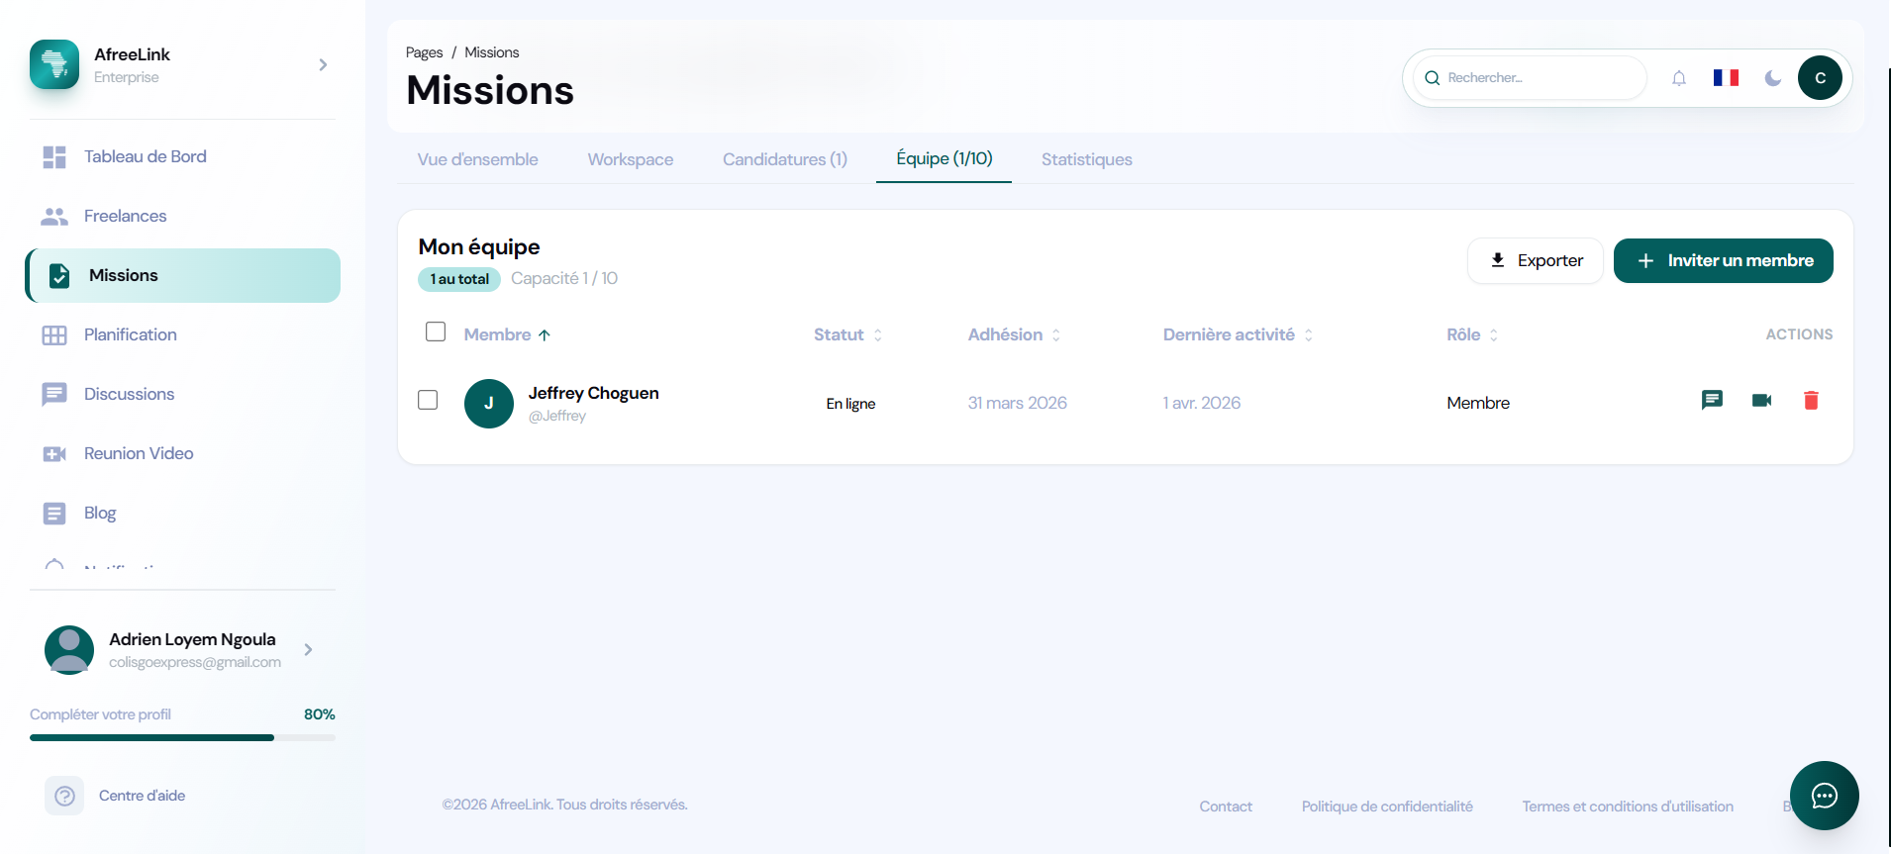Sort by Statut column
Viewport: 1891px width, 854px height.
[x=847, y=334]
